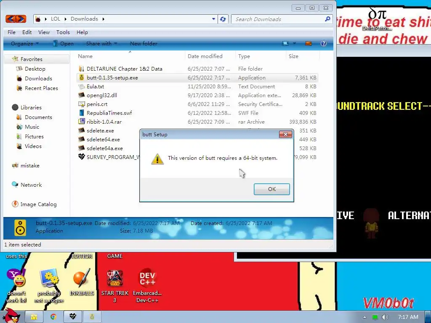Click the warning icon in butt Setup dialog
431x323 pixels.
coord(157,159)
